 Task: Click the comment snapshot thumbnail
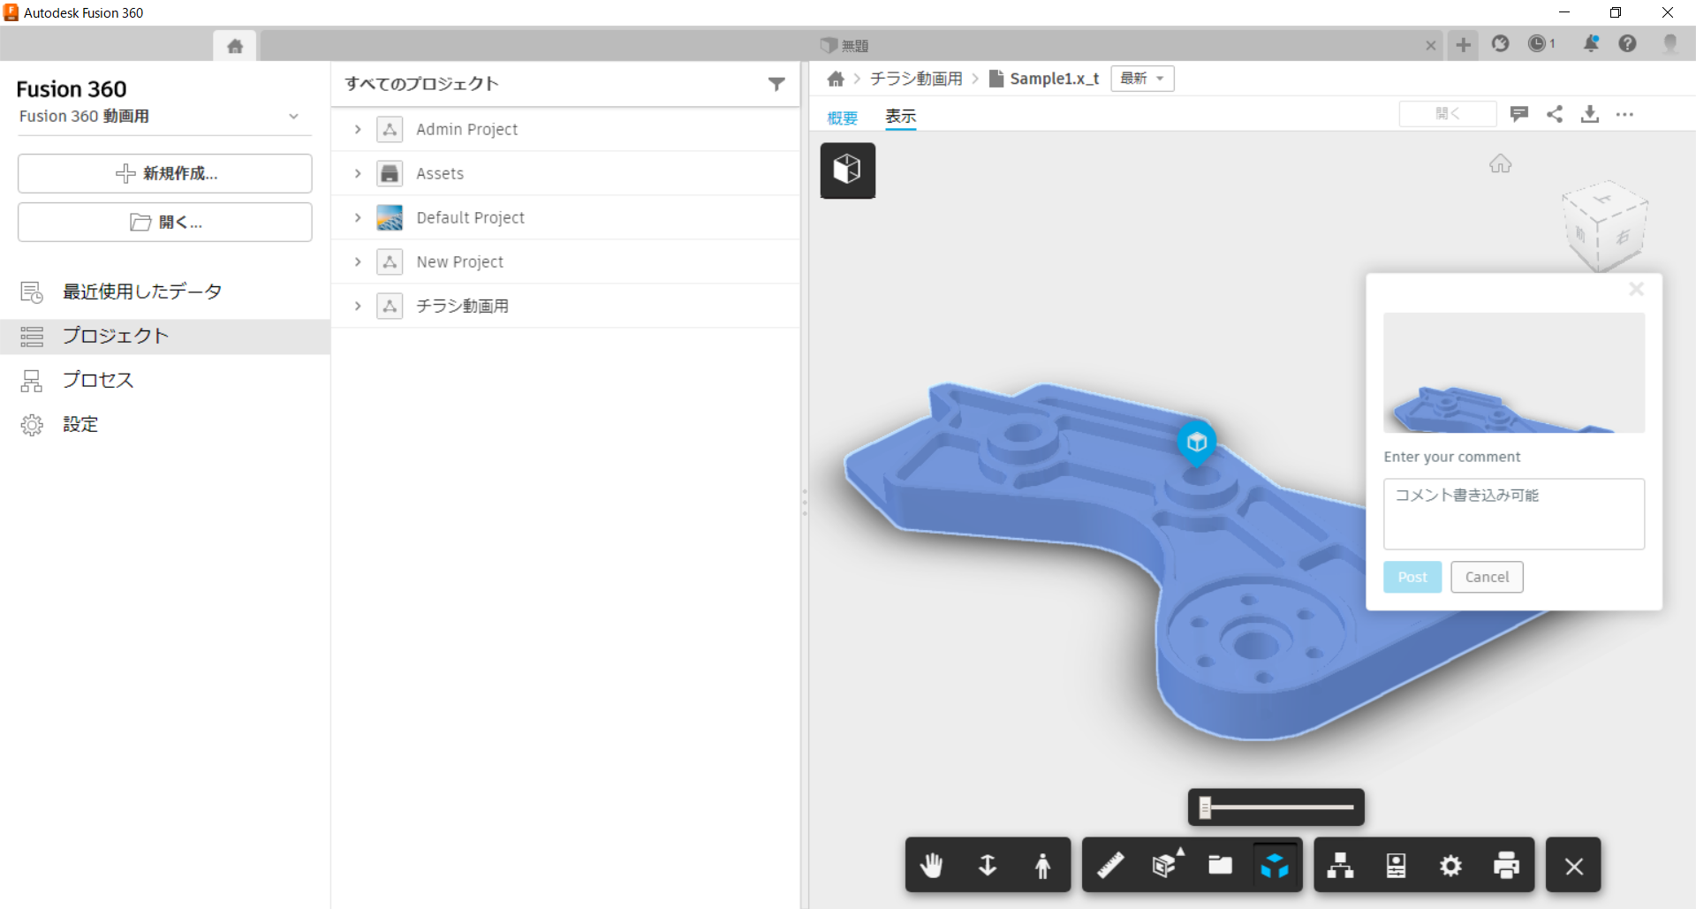(x=1514, y=373)
